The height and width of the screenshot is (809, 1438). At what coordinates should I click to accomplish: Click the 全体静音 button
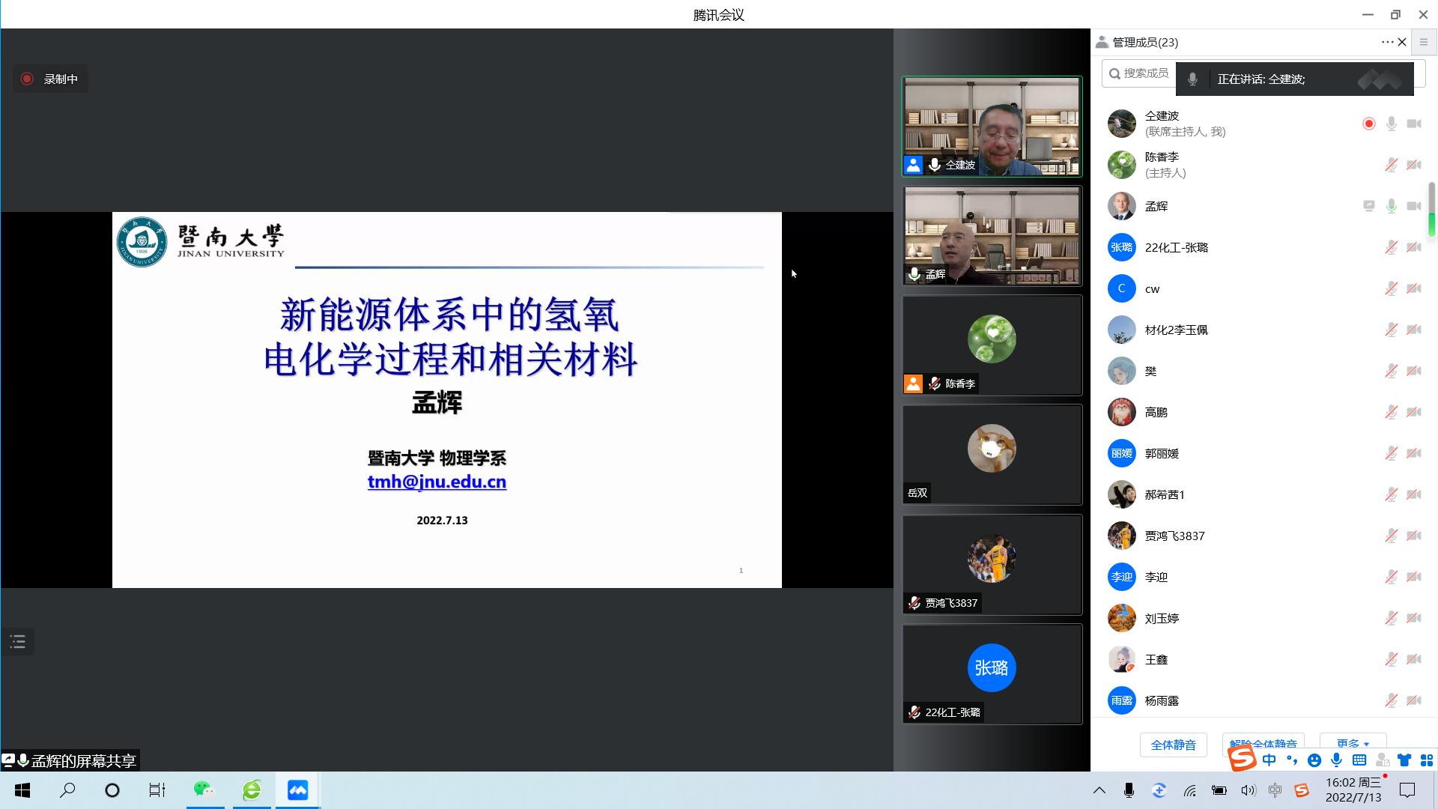[1173, 745]
